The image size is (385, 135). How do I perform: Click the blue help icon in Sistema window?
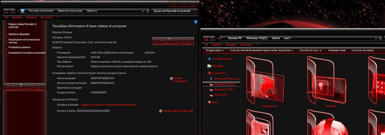196,22
